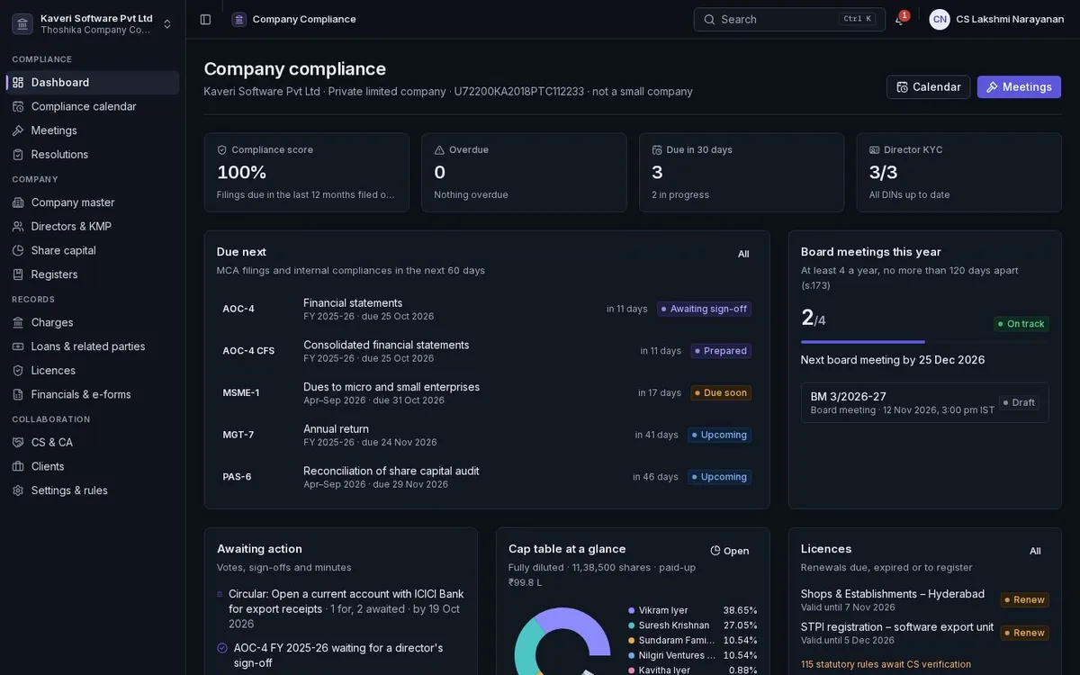
Task: Click the Company master sidebar icon
Action: pos(18,202)
